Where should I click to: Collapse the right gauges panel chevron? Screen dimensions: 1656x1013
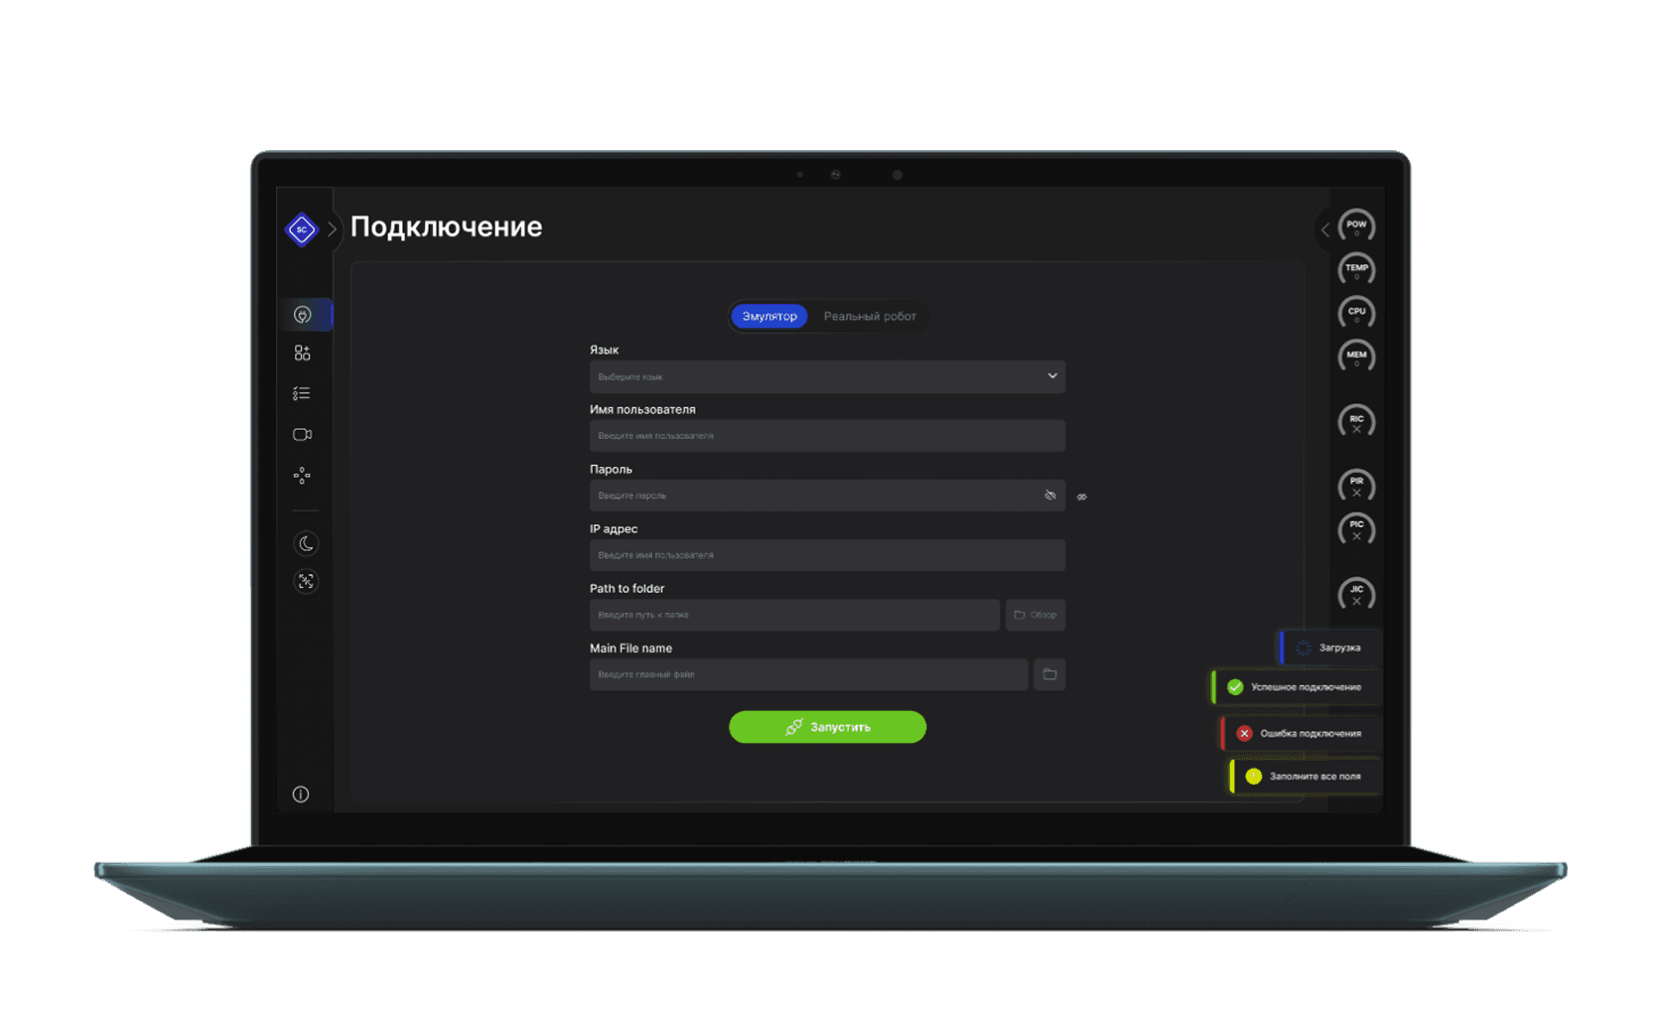(1324, 229)
